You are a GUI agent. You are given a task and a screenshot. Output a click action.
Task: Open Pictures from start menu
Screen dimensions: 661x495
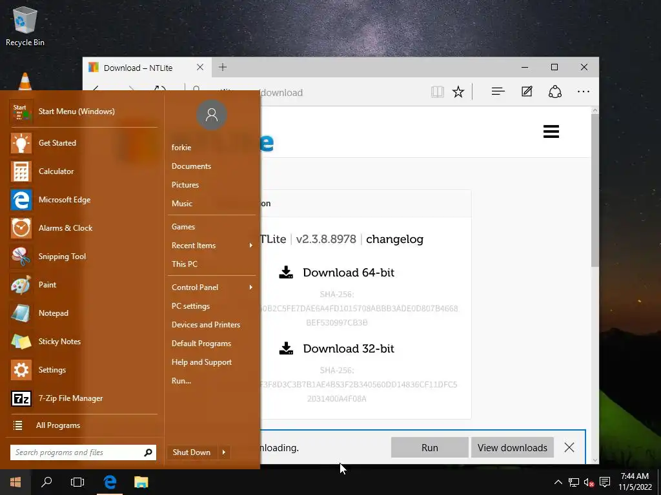pyautogui.click(x=185, y=185)
